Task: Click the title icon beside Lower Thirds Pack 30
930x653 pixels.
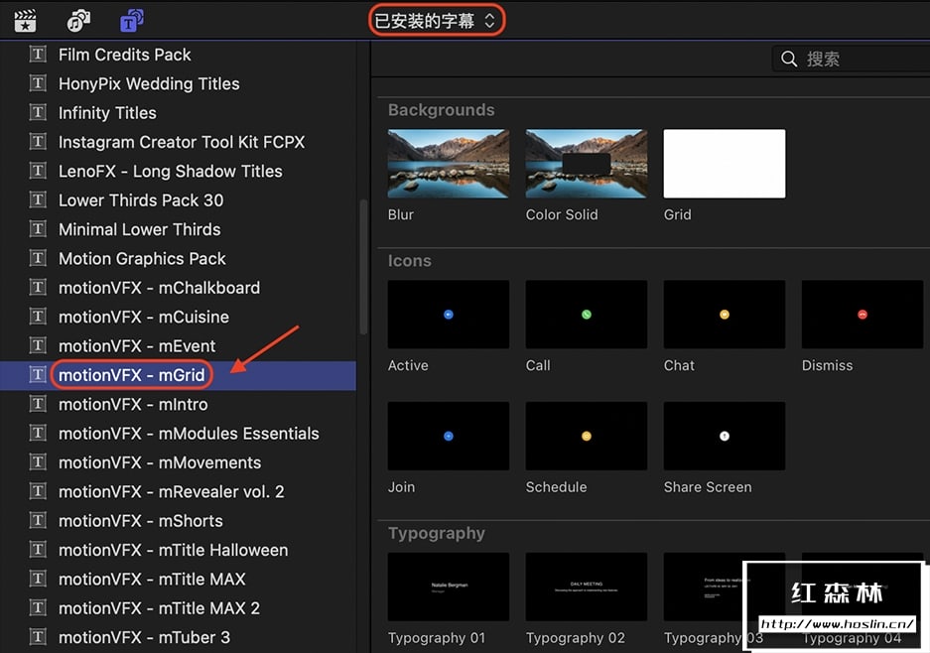Action: pos(38,199)
